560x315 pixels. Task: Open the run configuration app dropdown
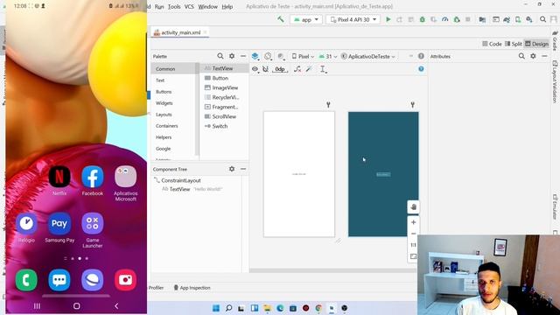306,19
